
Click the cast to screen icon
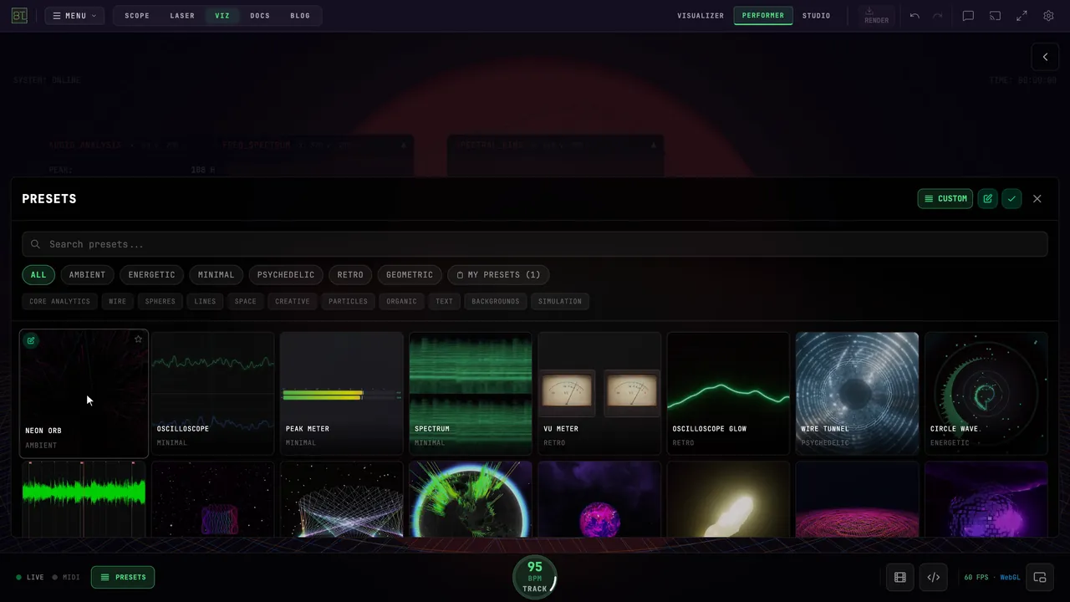995,16
